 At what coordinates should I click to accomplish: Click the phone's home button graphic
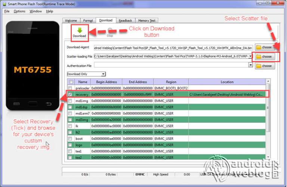pyautogui.click(x=33, y=103)
